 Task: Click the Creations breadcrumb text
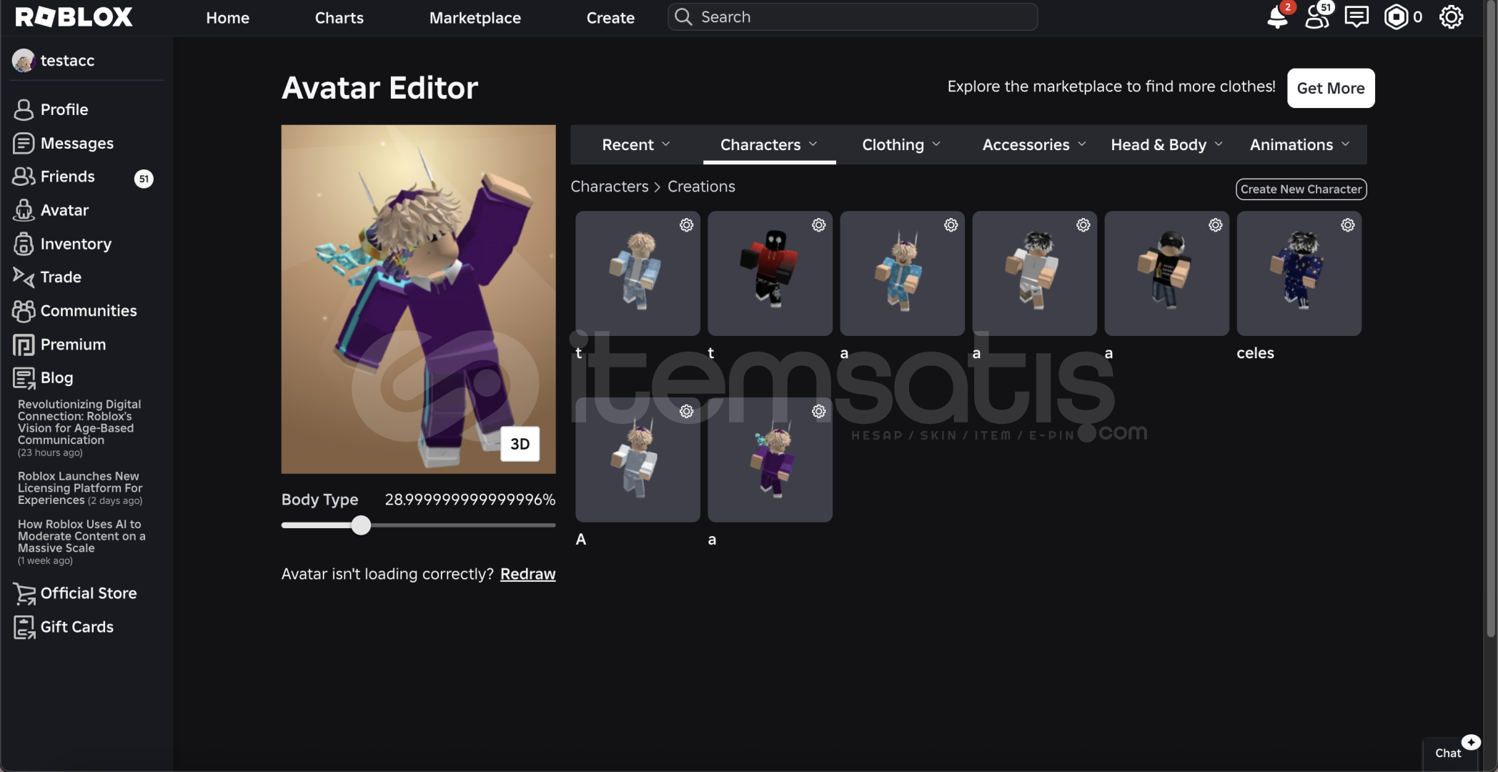tap(701, 187)
